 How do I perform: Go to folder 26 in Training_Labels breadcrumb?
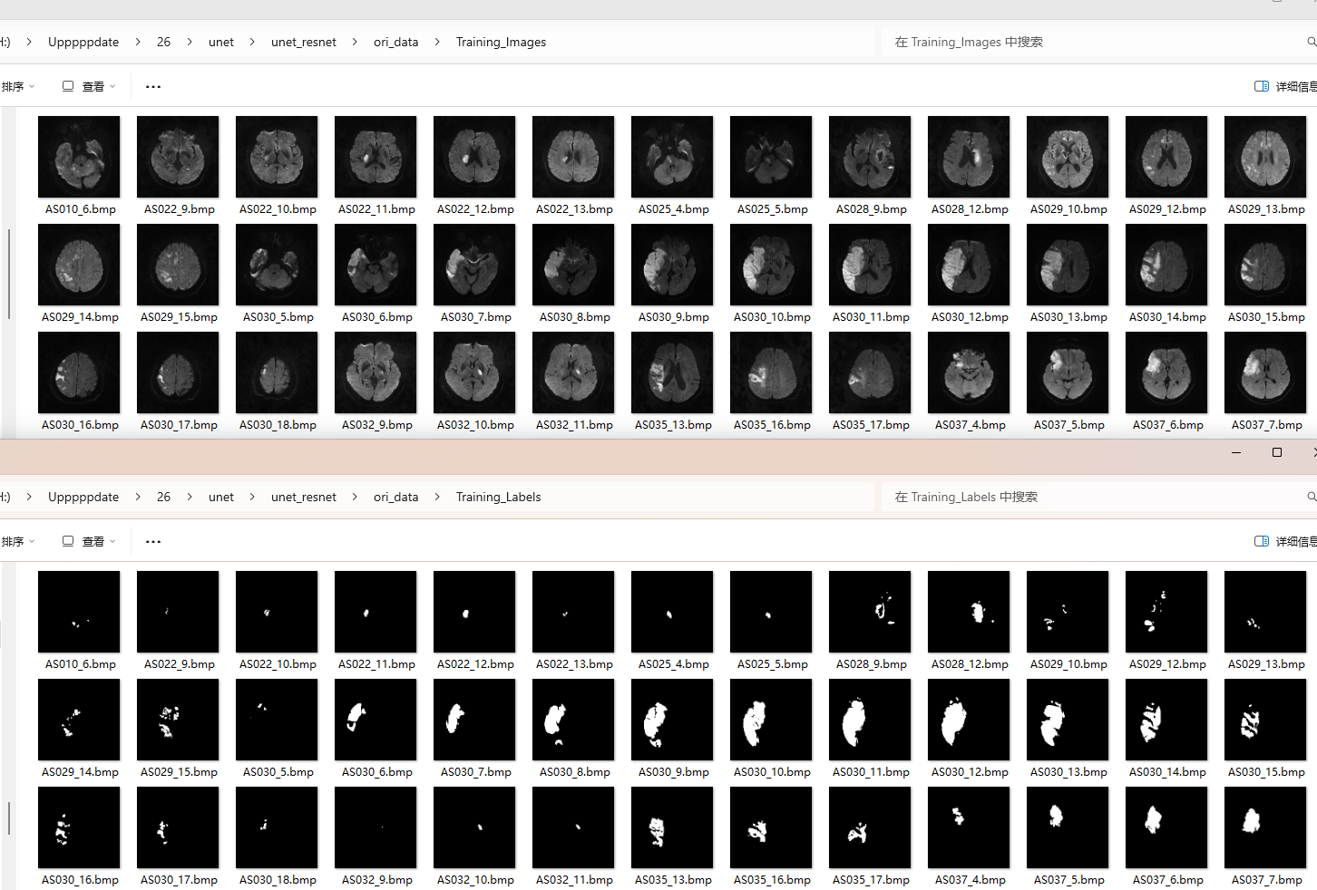pos(163,497)
